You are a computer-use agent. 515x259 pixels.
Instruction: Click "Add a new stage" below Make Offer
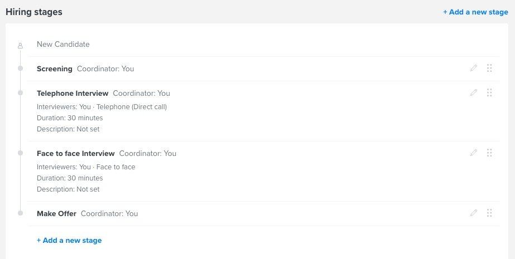pyautogui.click(x=69, y=241)
